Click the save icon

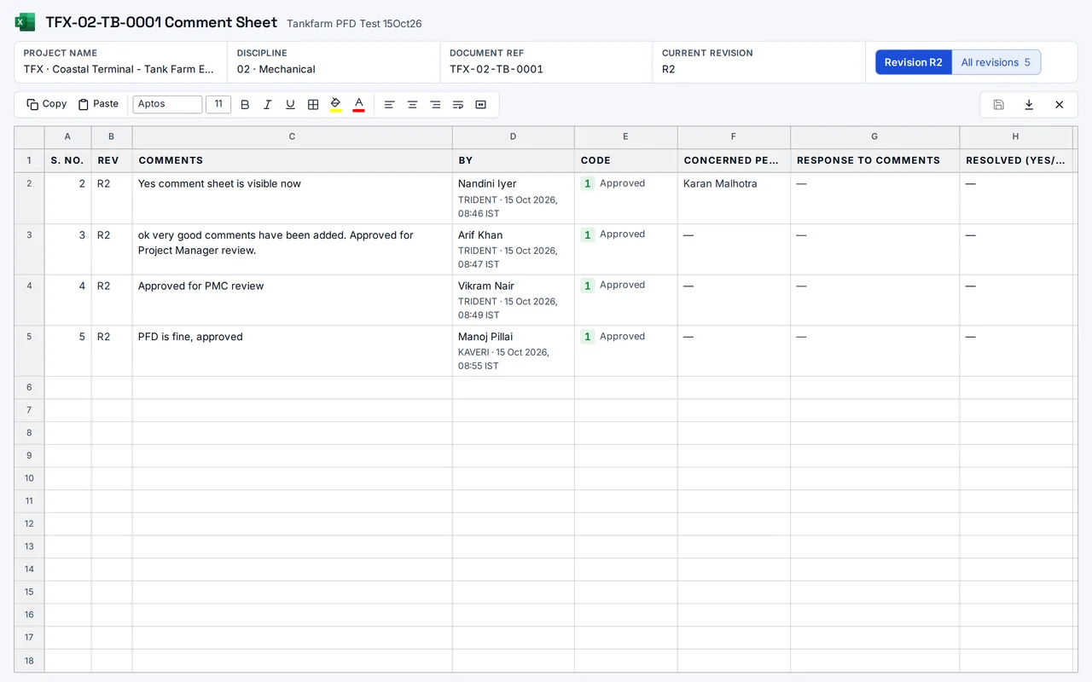(998, 104)
